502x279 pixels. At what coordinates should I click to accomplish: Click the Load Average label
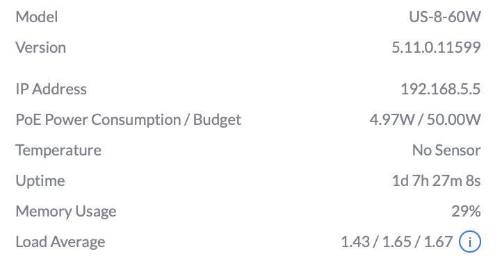[60, 242]
